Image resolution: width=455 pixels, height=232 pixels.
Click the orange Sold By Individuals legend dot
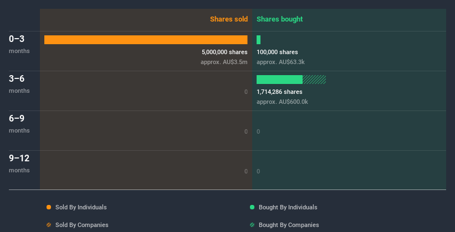pos(49,207)
